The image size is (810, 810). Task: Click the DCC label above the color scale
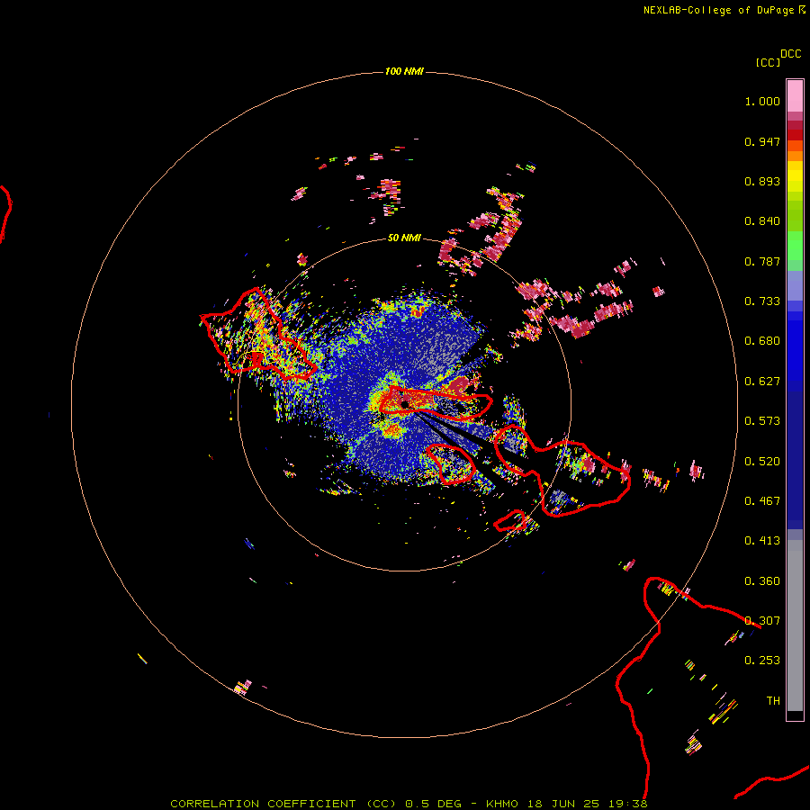coord(790,54)
